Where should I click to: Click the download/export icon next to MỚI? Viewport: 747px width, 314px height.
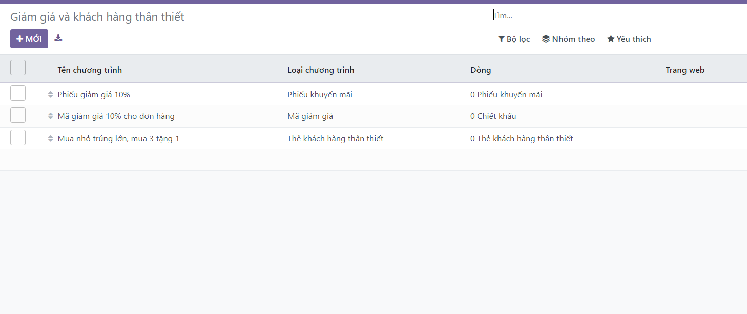pos(58,38)
